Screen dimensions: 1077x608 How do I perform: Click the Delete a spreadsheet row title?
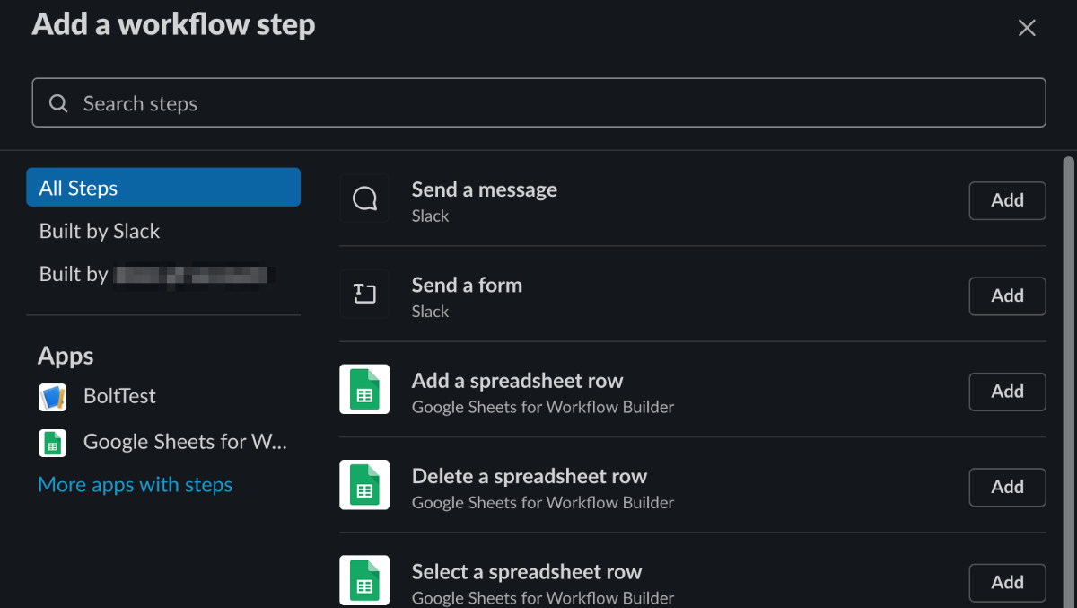pyautogui.click(x=530, y=476)
